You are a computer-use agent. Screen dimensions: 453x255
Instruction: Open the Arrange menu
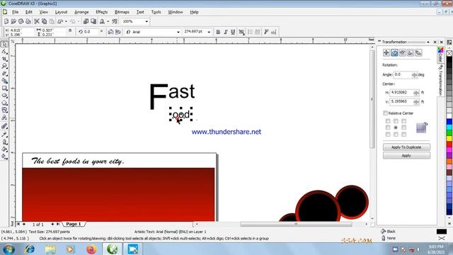(81, 12)
